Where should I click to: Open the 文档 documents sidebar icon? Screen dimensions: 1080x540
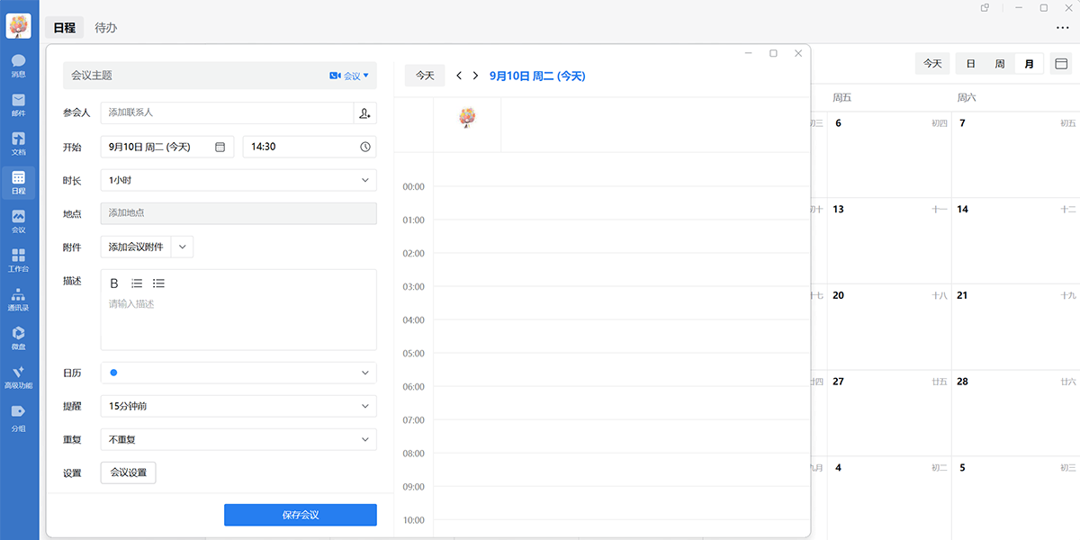tap(18, 143)
